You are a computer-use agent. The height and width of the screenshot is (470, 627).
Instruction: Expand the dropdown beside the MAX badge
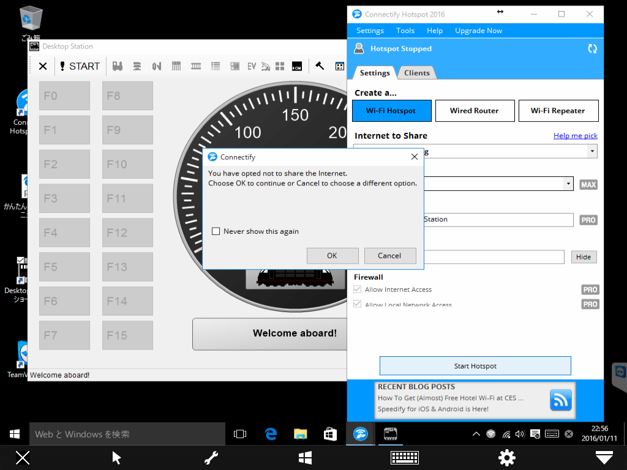point(568,184)
